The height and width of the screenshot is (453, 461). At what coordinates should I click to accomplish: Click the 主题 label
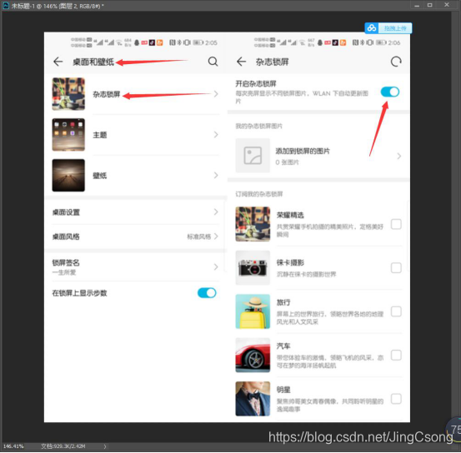click(x=100, y=135)
